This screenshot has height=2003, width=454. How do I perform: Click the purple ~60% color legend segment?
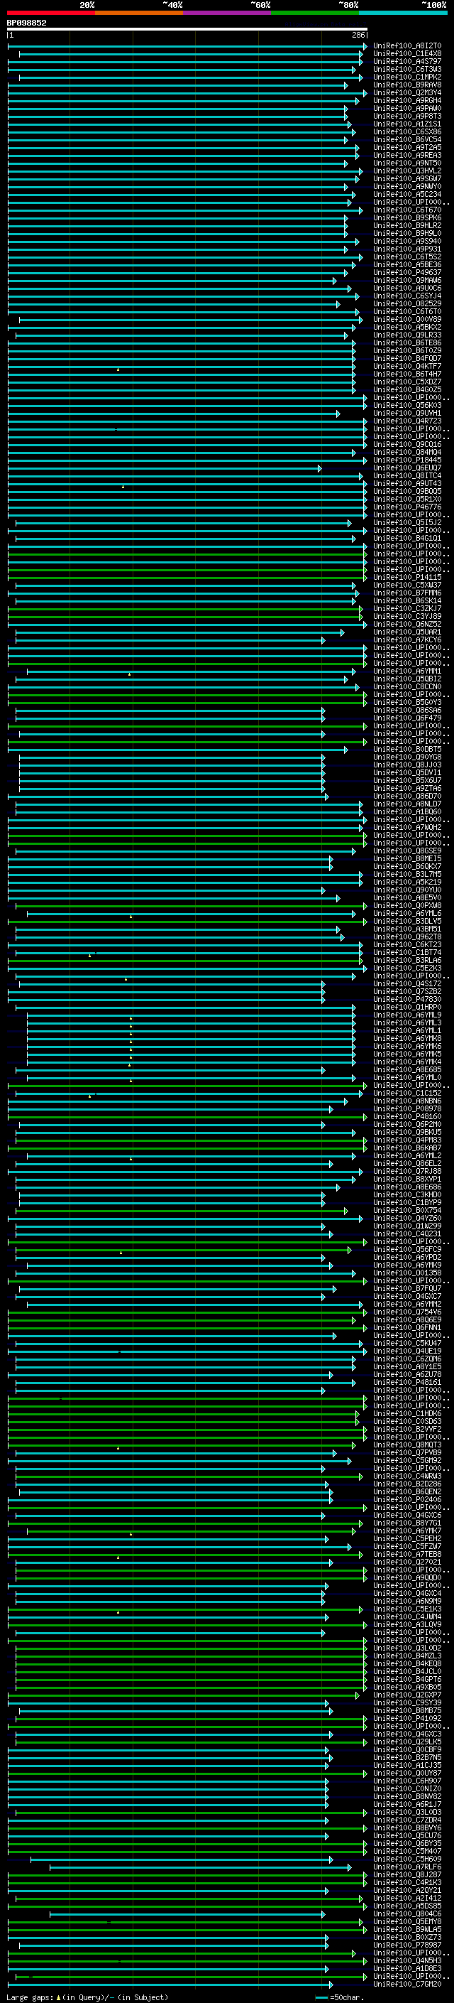(x=228, y=13)
